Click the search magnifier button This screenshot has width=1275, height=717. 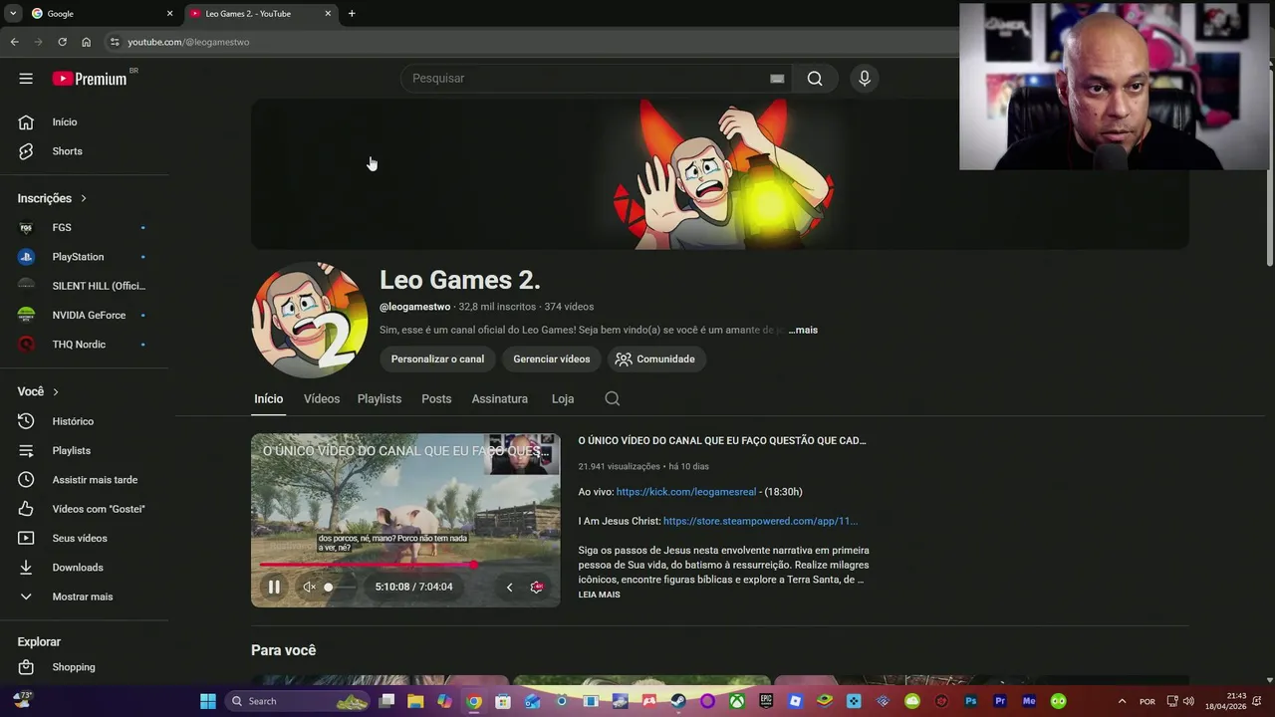pos(815,79)
